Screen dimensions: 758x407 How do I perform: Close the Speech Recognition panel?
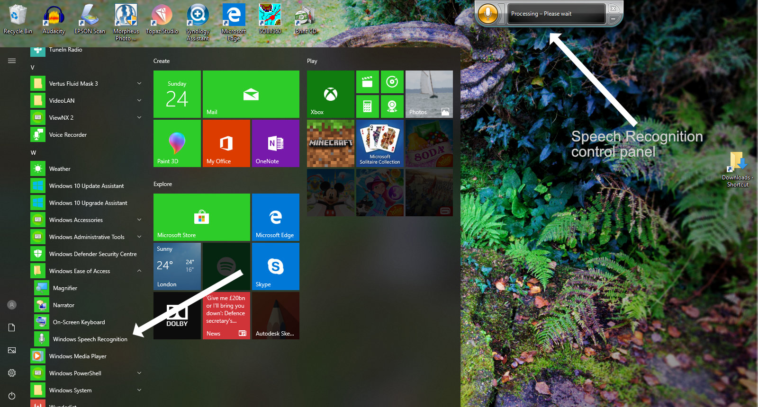point(613,9)
